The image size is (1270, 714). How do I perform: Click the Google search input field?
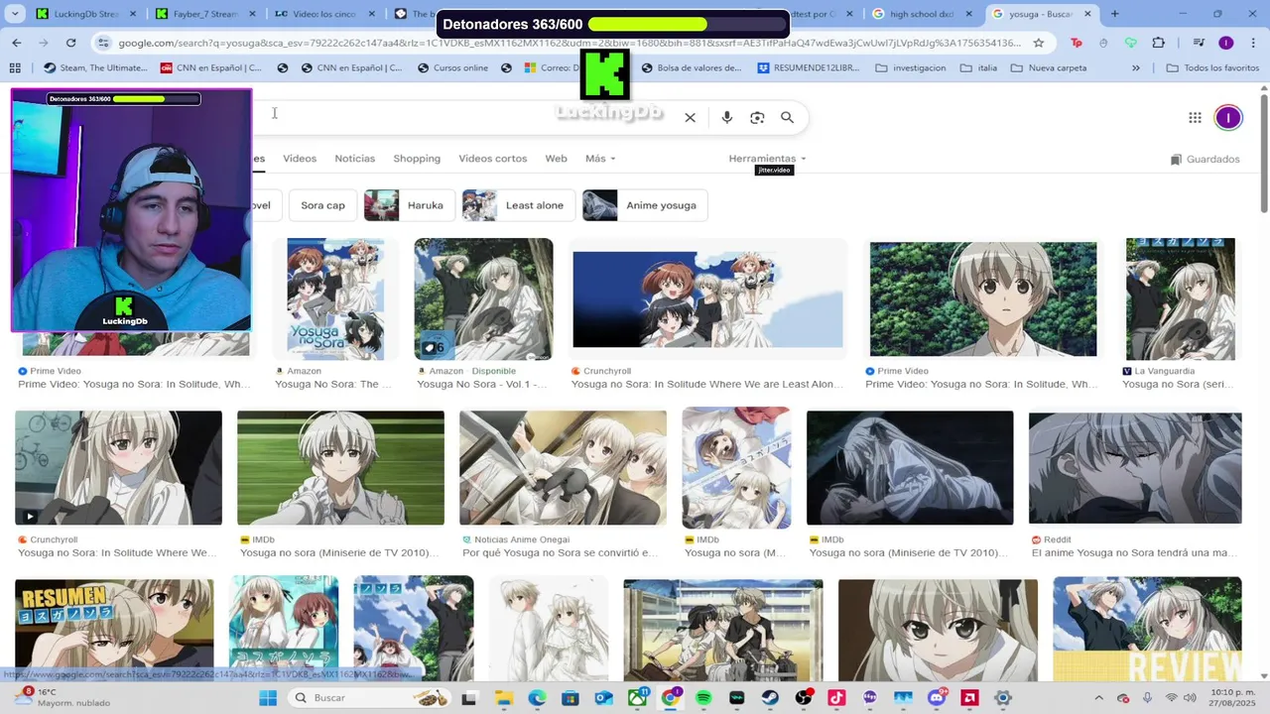(x=466, y=118)
